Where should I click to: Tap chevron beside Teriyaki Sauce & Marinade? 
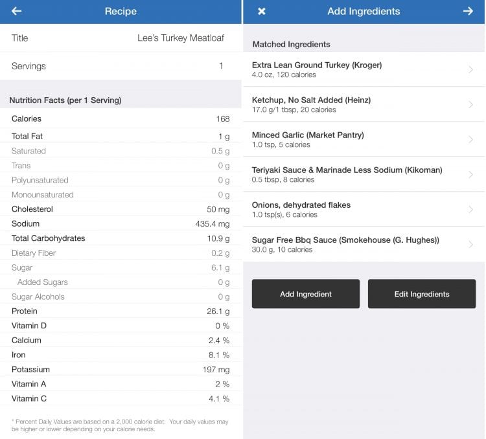[x=470, y=174]
